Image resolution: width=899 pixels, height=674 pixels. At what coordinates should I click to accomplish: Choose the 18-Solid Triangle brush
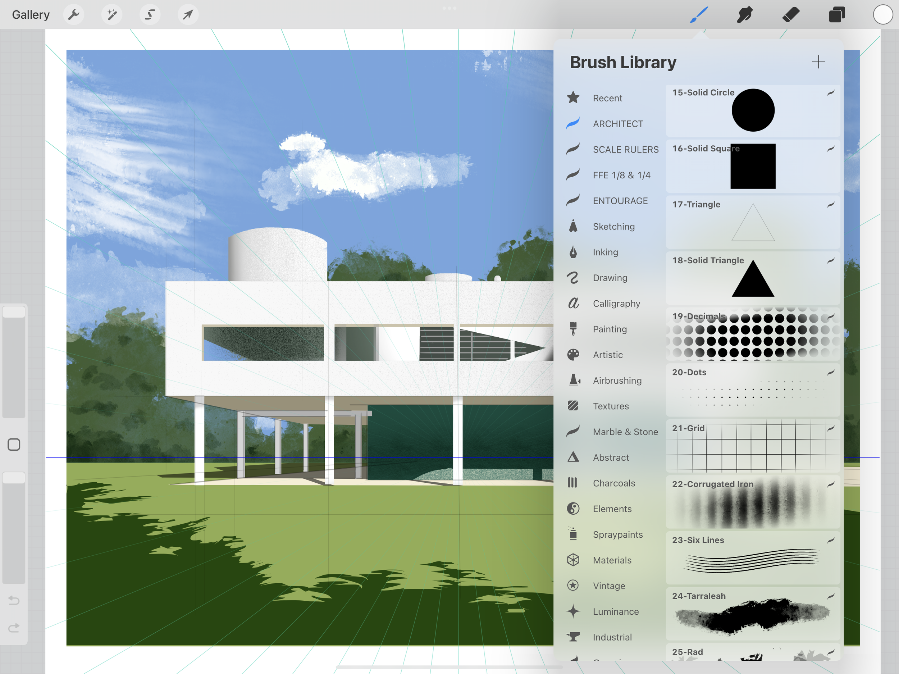pos(752,278)
